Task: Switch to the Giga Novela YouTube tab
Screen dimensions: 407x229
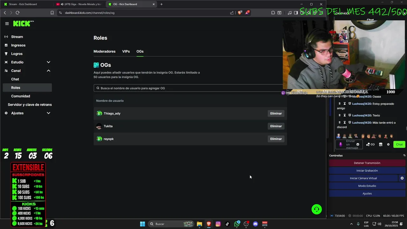Action: click(x=79, y=4)
